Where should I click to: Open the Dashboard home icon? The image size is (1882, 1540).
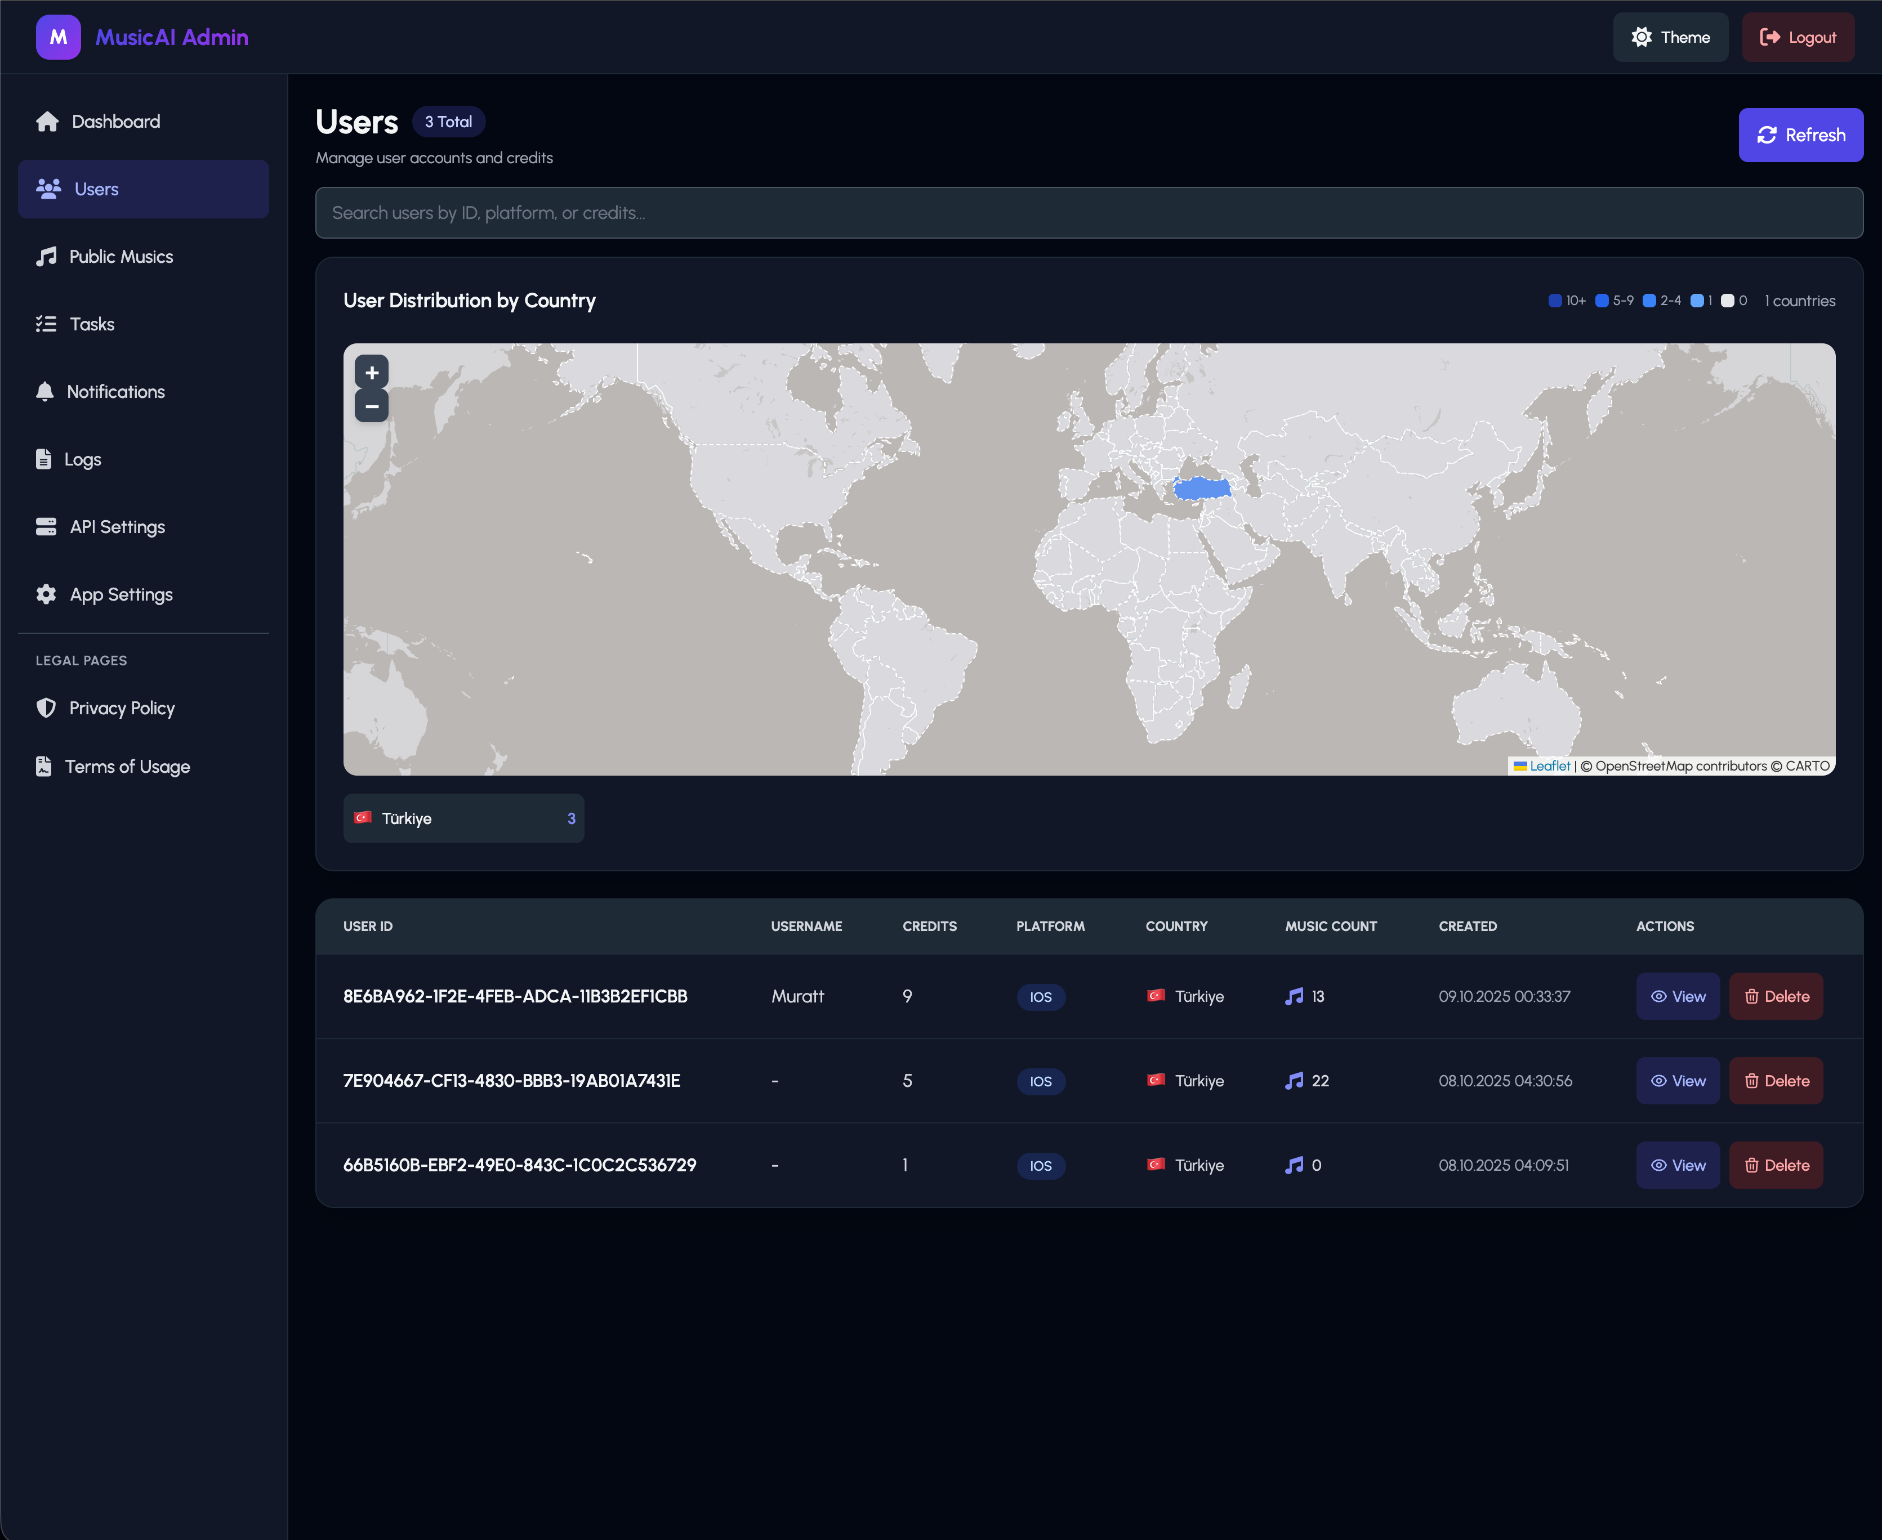point(47,122)
